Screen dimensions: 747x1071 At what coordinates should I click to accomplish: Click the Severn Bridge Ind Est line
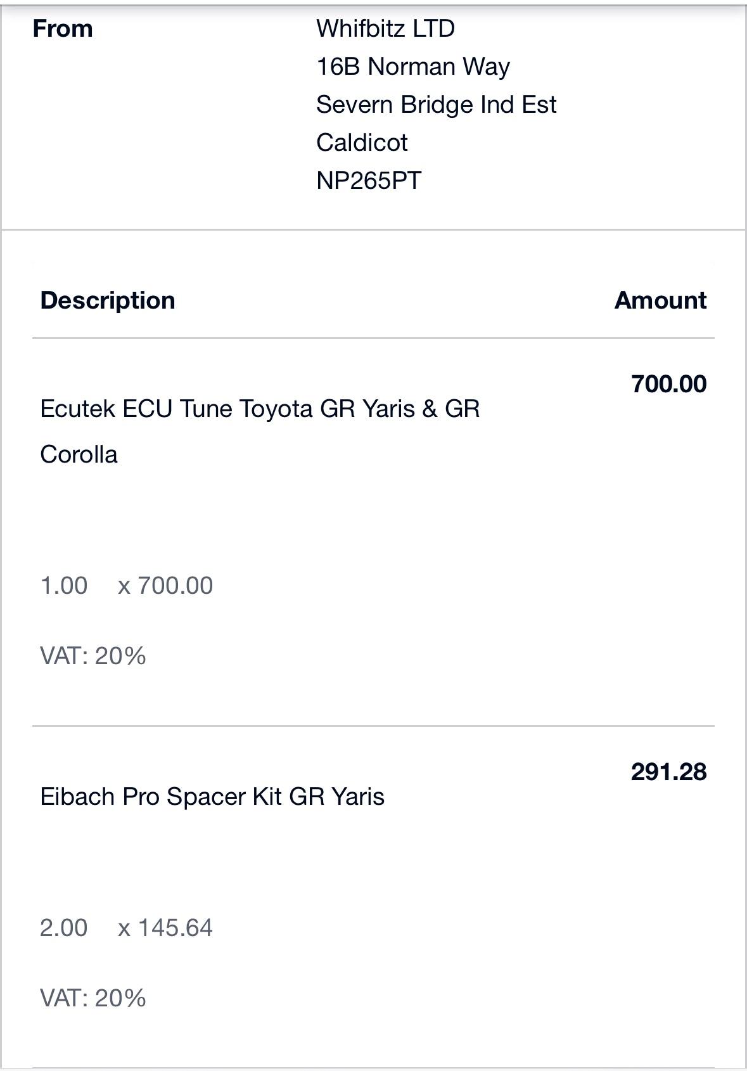click(x=437, y=105)
